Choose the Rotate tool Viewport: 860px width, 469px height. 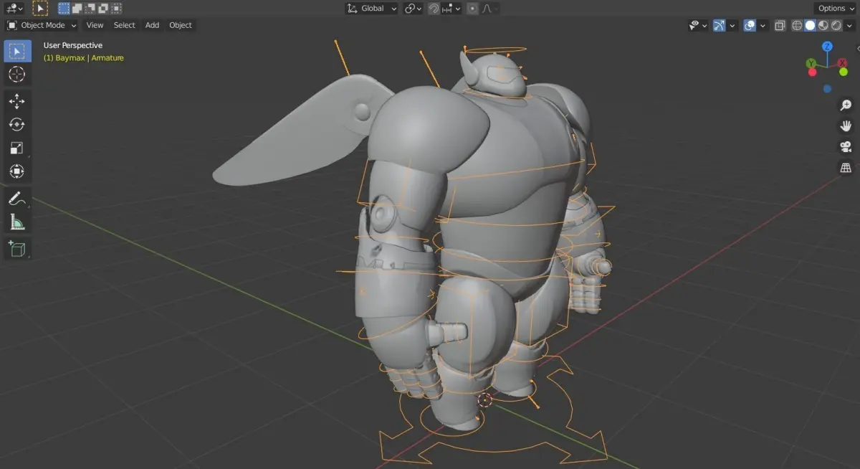pyautogui.click(x=17, y=124)
